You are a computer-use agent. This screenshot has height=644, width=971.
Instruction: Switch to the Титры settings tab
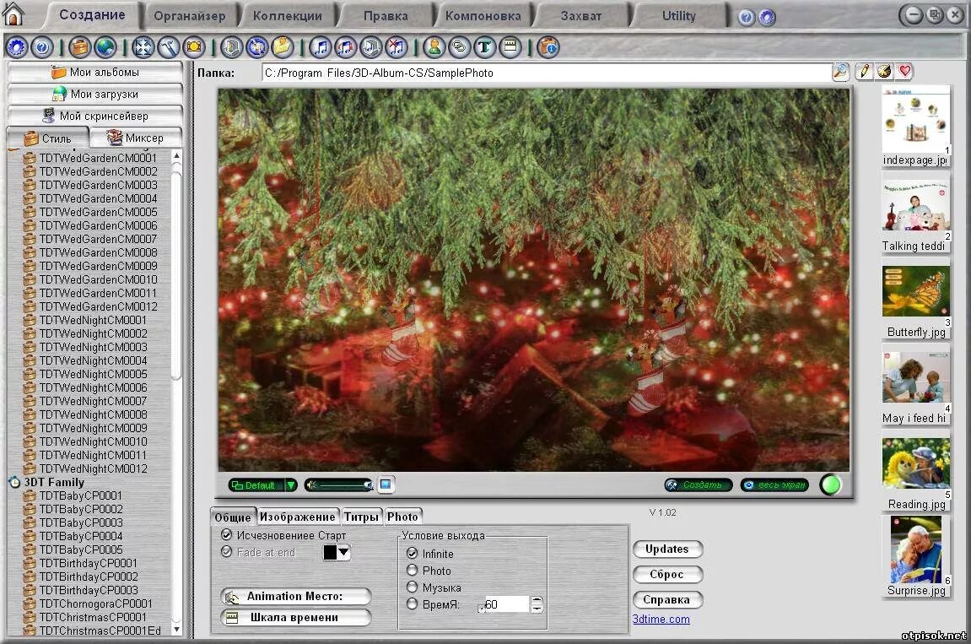coord(361,517)
